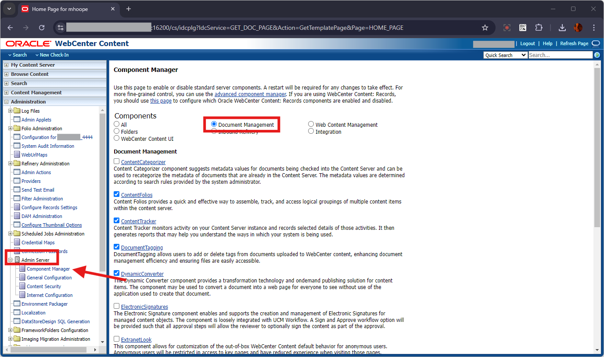Open the Search menu in top bar
604x357 pixels.
[18, 55]
